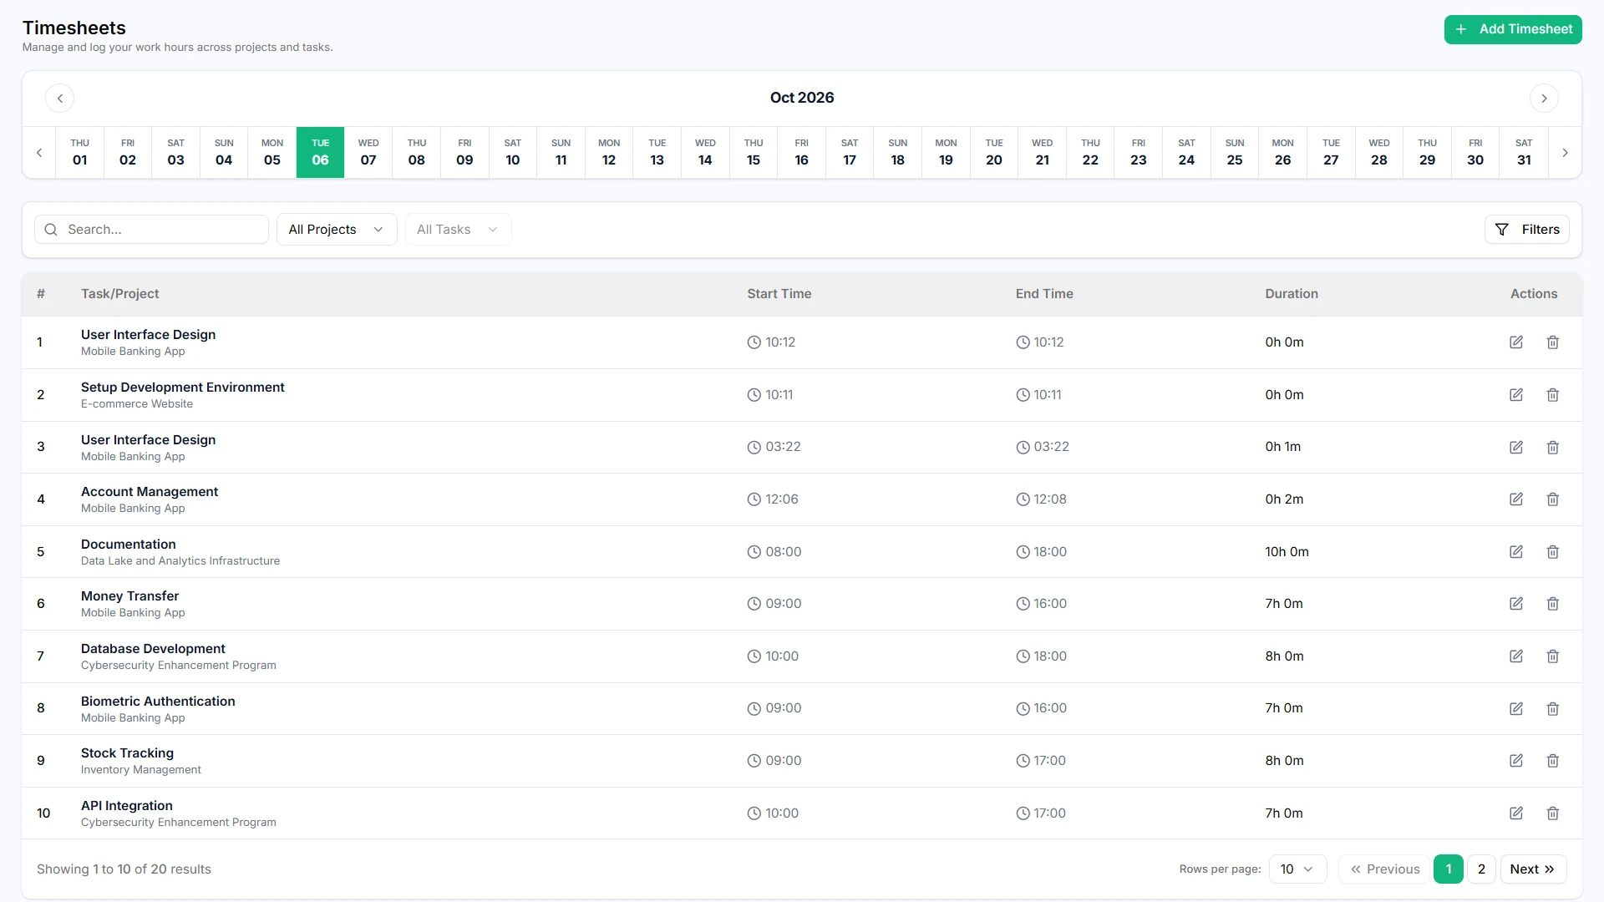Edit the User Interface Design 10:12 timesheet entry
The image size is (1604, 902).
click(1516, 342)
